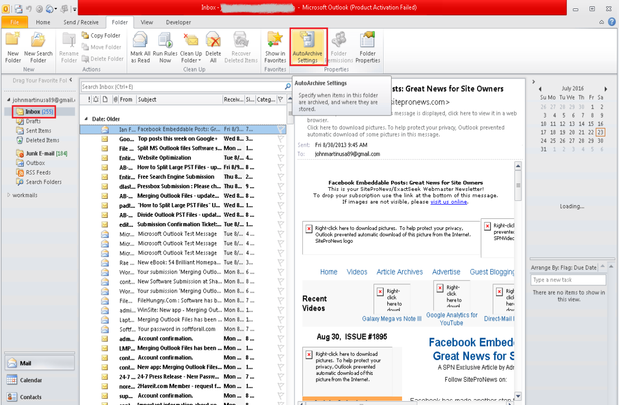Expand the workmails folder tree
Screen dimensions: 619x405
click(8, 195)
